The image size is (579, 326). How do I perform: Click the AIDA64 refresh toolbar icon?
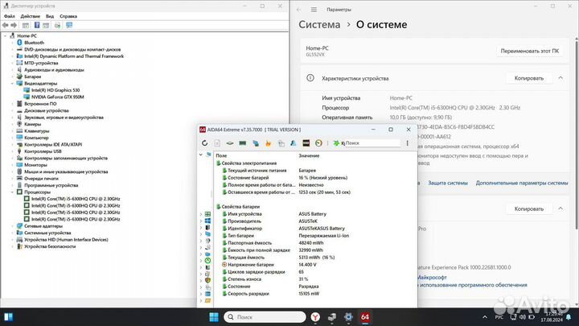tap(205, 143)
